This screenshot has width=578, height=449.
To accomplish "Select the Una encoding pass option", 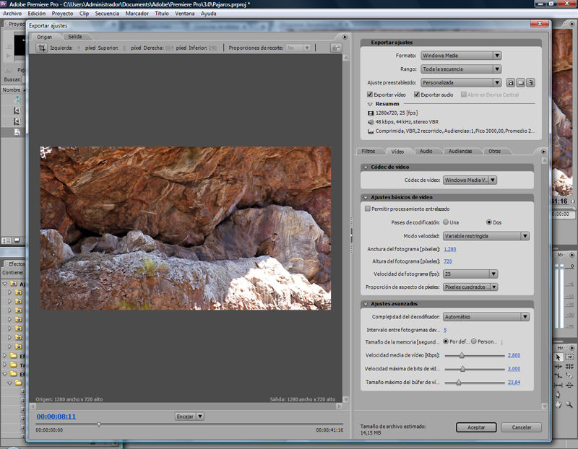I will point(446,222).
